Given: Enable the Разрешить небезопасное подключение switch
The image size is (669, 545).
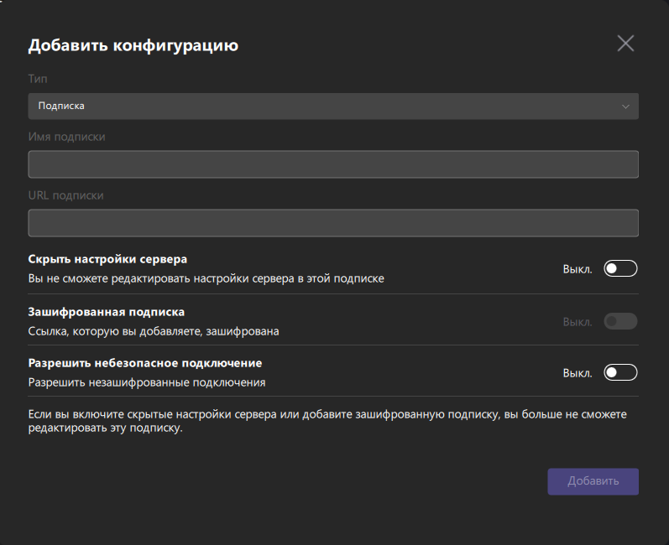Looking at the screenshot, I should tap(620, 372).
